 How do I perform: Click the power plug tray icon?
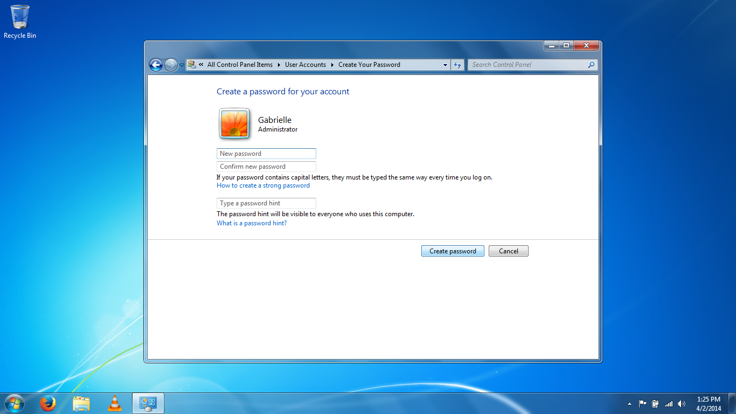(x=656, y=404)
